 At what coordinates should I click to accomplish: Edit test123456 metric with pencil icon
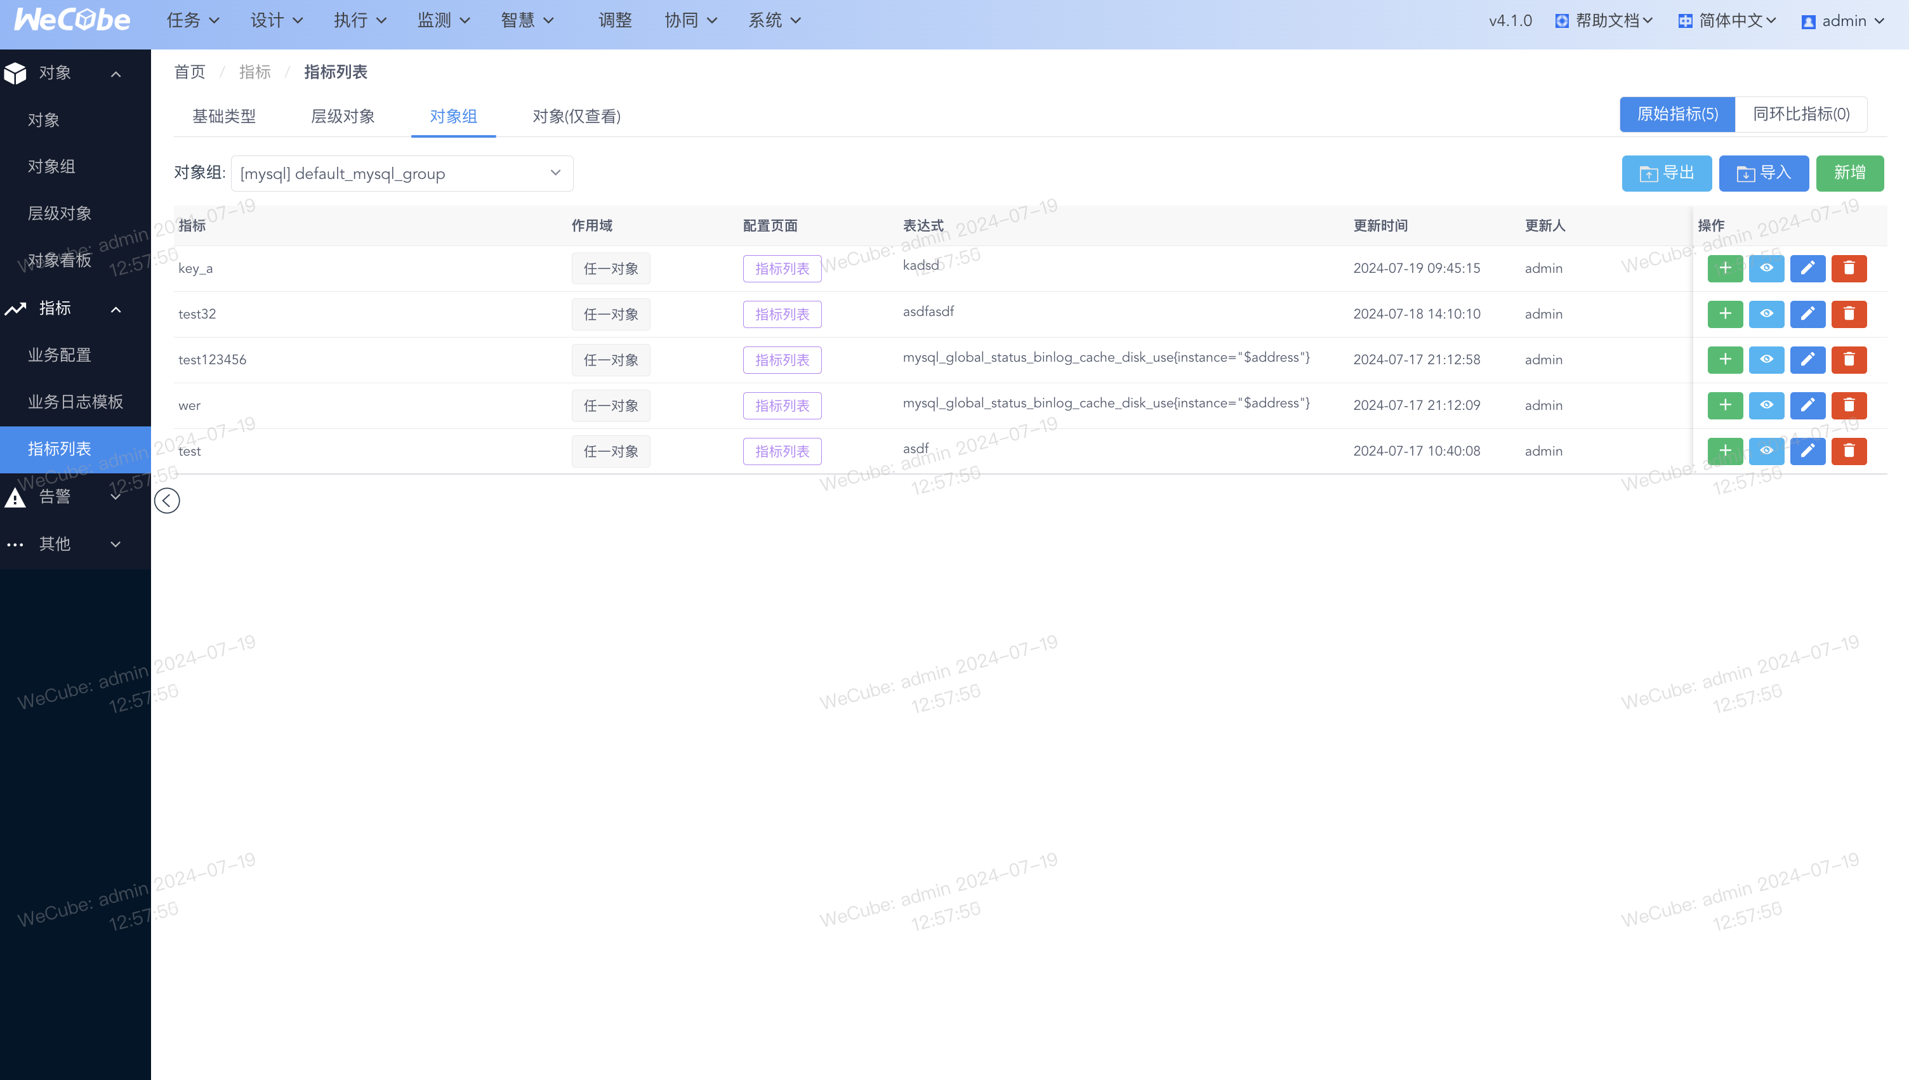click(1807, 360)
